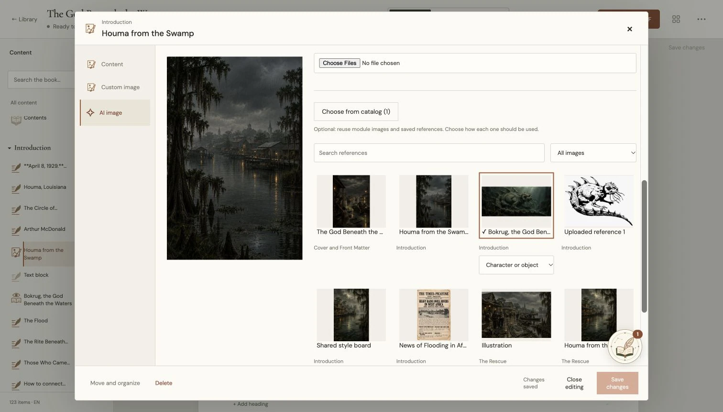
Task: Open the Custom image tab
Action: [115, 87]
